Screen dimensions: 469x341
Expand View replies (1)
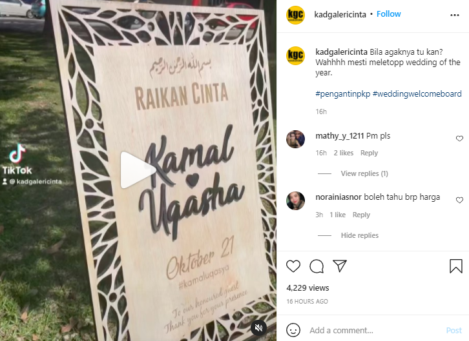tap(364, 173)
